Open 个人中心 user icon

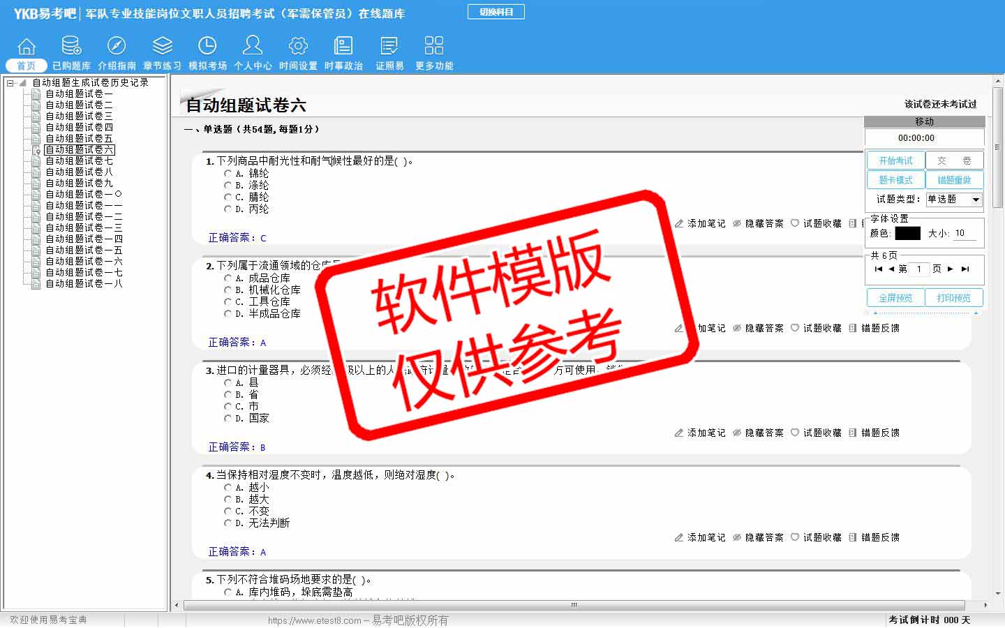(253, 46)
